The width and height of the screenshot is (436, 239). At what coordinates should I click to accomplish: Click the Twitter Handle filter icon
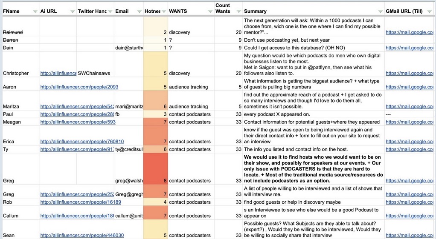[110, 11]
